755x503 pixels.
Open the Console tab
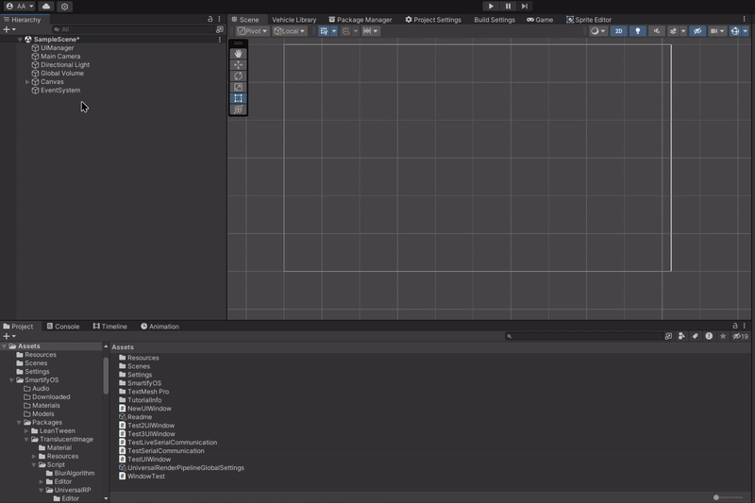click(63, 327)
